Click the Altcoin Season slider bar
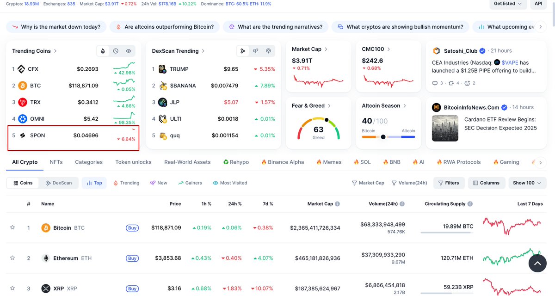The image size is (555, 301). pos(388,137)
